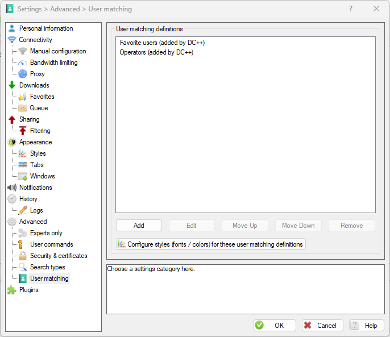
Task: Click the Appearance palette icon
Action: 12,142
